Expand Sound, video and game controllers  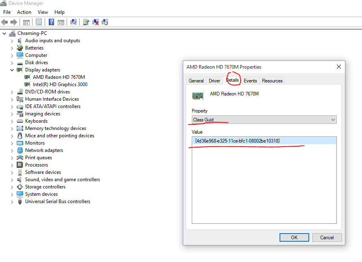(12, 180)
